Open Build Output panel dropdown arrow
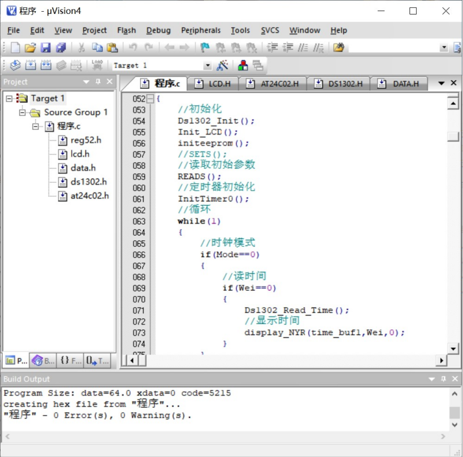Image resolution: width=463 pixels, height=457 pixels. (432, 379)
